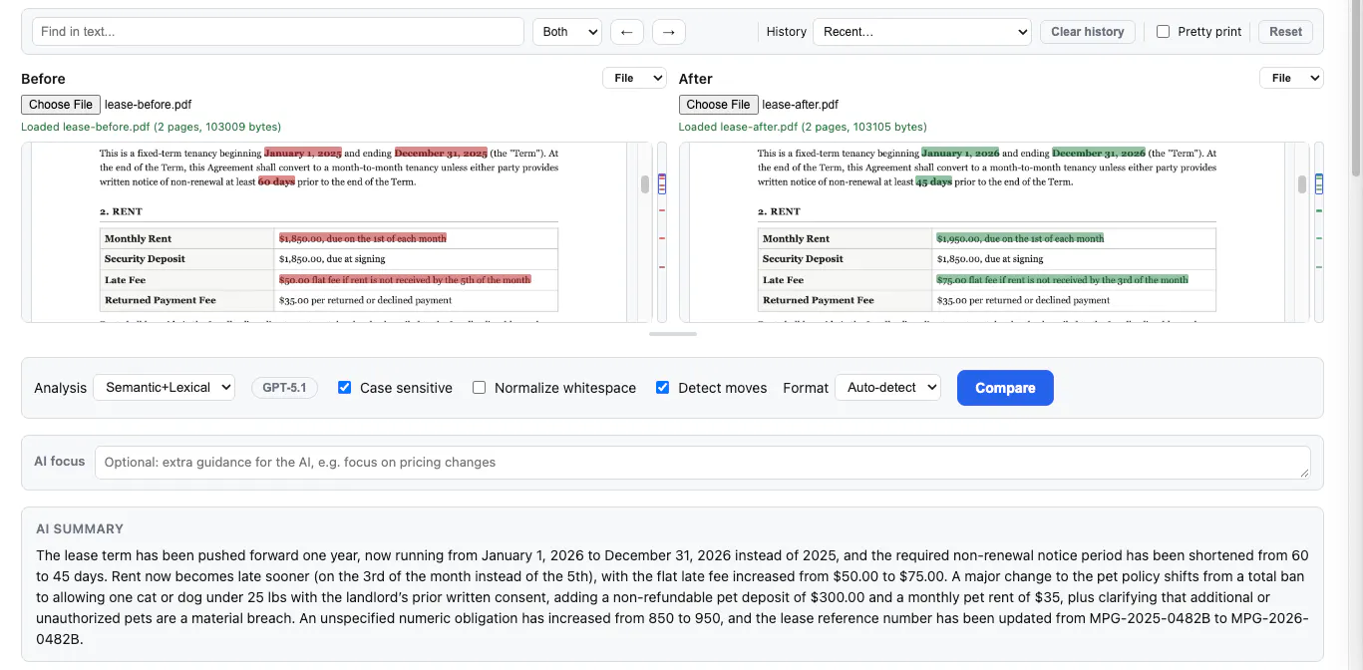Open the Analysis Semantic+Lexical dropdown
Screen dimensions: 1363x670
coord(164,388)
